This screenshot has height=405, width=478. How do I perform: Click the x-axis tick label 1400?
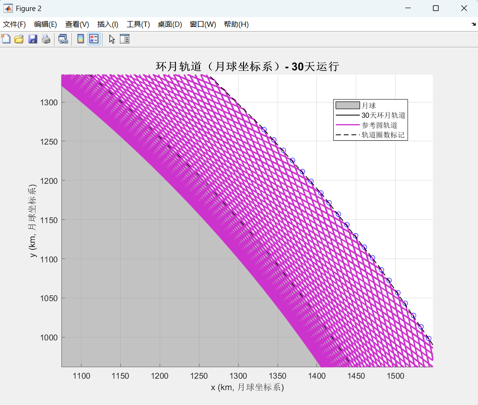pyautogui.click(x=317, y=376)
